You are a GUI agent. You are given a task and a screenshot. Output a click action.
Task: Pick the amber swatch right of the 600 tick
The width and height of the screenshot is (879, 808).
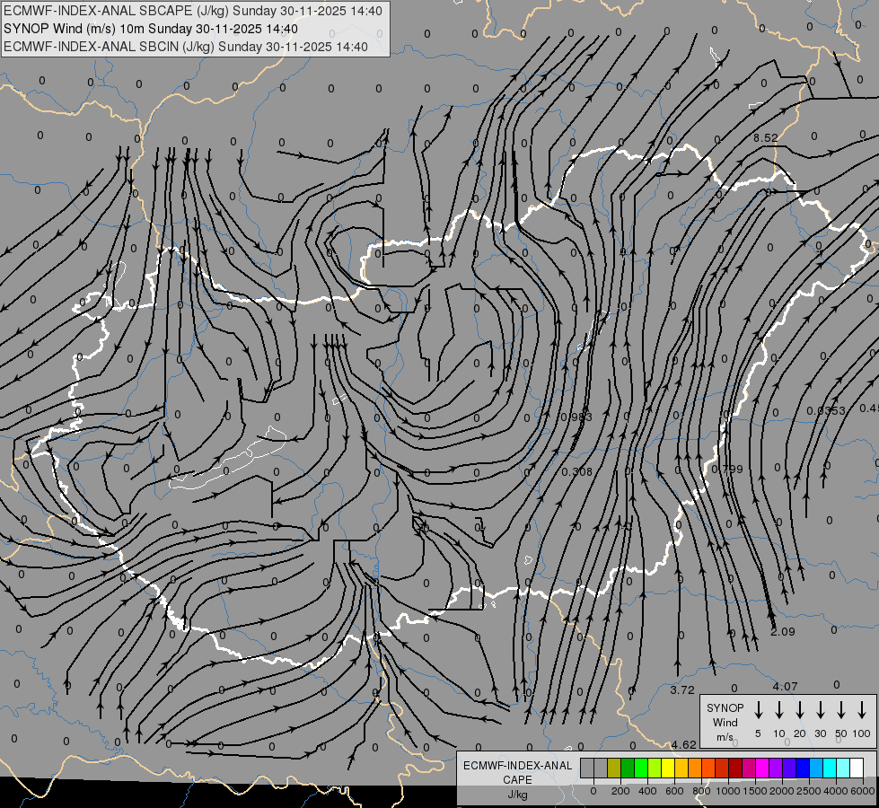coord(681,768)
